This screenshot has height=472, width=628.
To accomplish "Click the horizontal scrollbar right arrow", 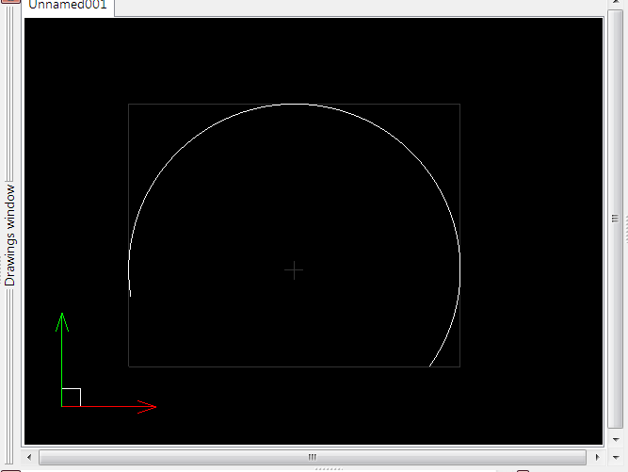I will tap(595, 457).
